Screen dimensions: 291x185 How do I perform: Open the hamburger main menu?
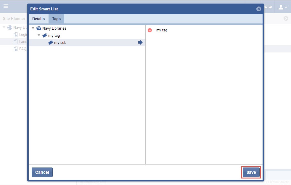tap(6, 6)
